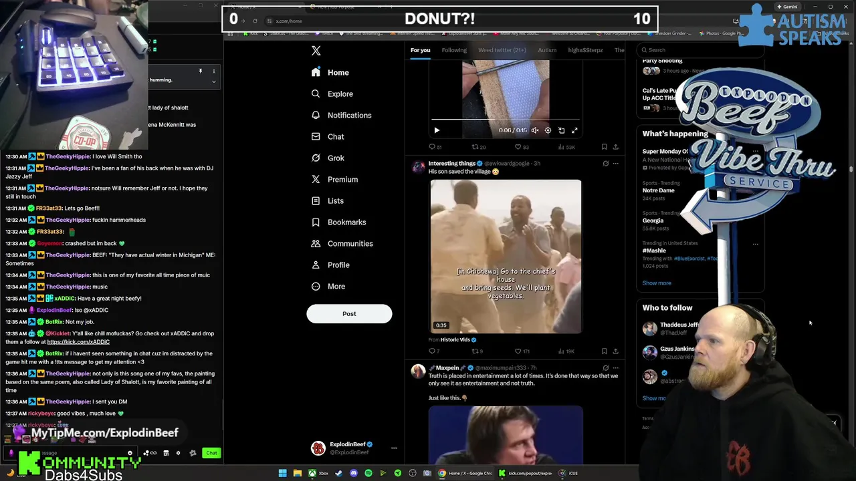Open Discord from the taskbar

coord(353,473)
